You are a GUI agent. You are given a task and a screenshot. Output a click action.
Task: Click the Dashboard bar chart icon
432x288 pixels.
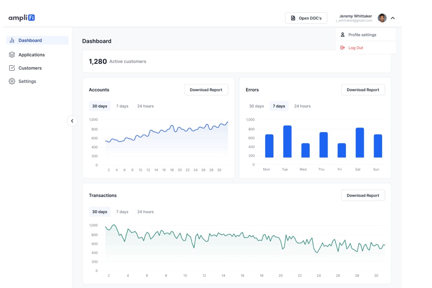(x=12, y=40)
